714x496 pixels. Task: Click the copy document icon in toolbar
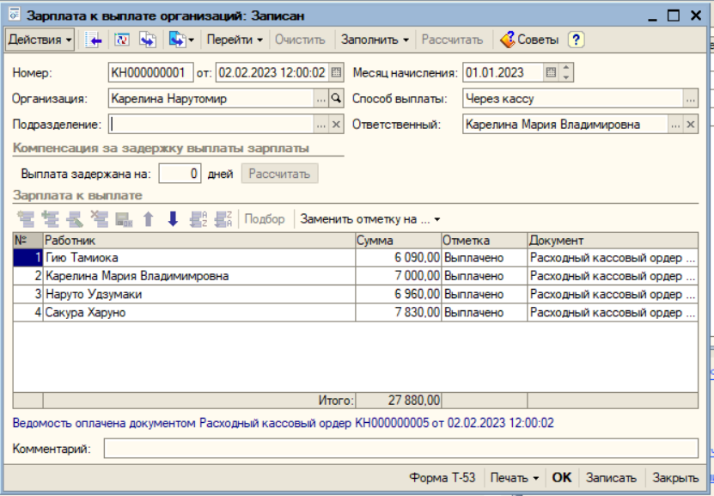click(148, 40)
